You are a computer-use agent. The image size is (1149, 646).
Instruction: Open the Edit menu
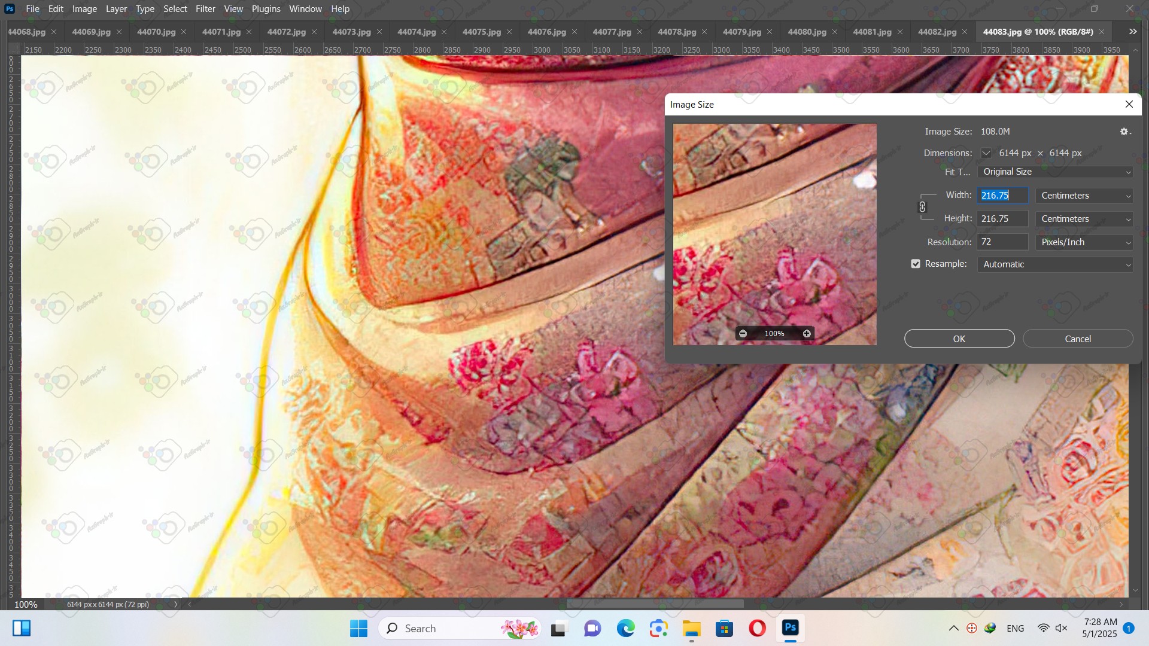click(x=56, y=9)
